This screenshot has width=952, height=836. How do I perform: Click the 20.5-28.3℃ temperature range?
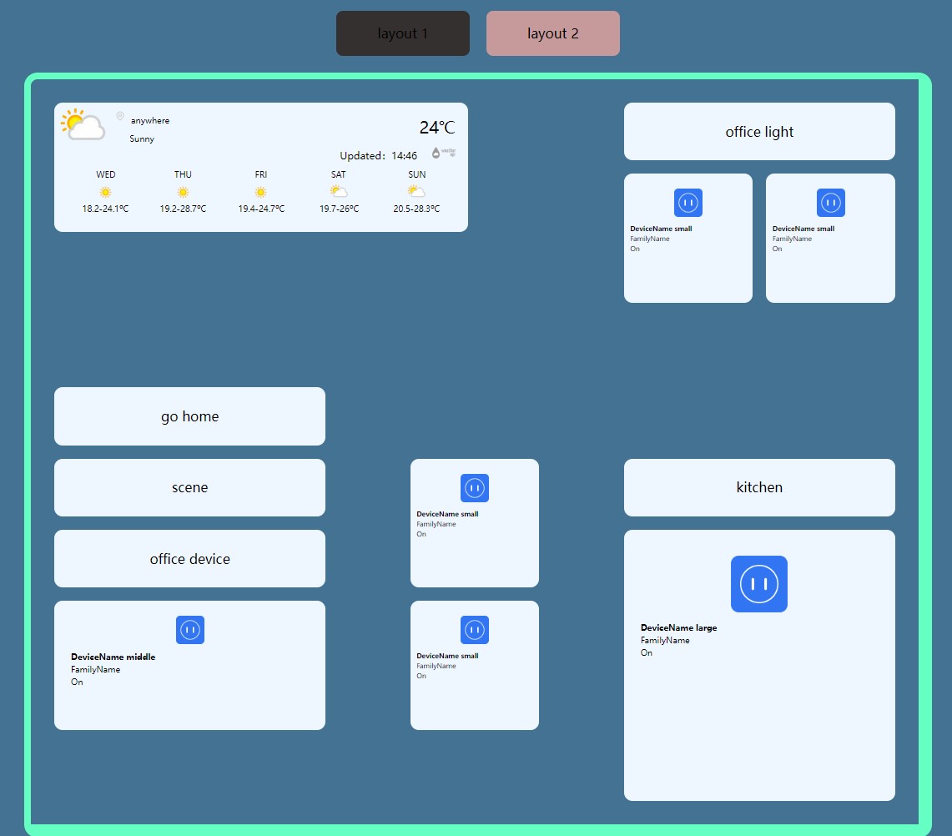[416, 209]
